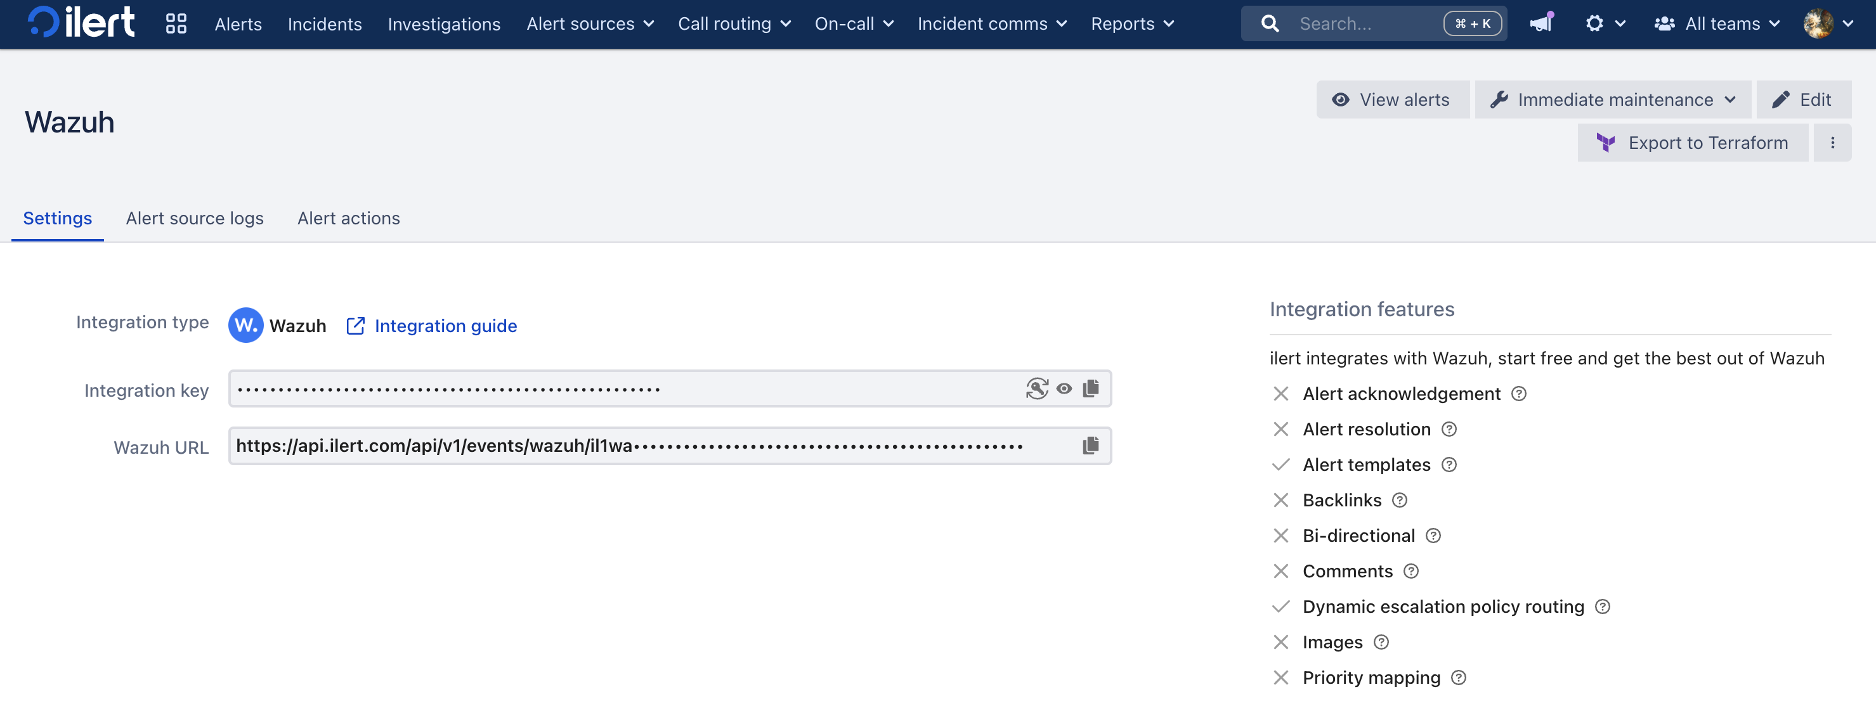Image resolution: width=1876 pixels, height=706 pixels.
Task: Click the three-dot more options button
Action: pos(1832,143)
